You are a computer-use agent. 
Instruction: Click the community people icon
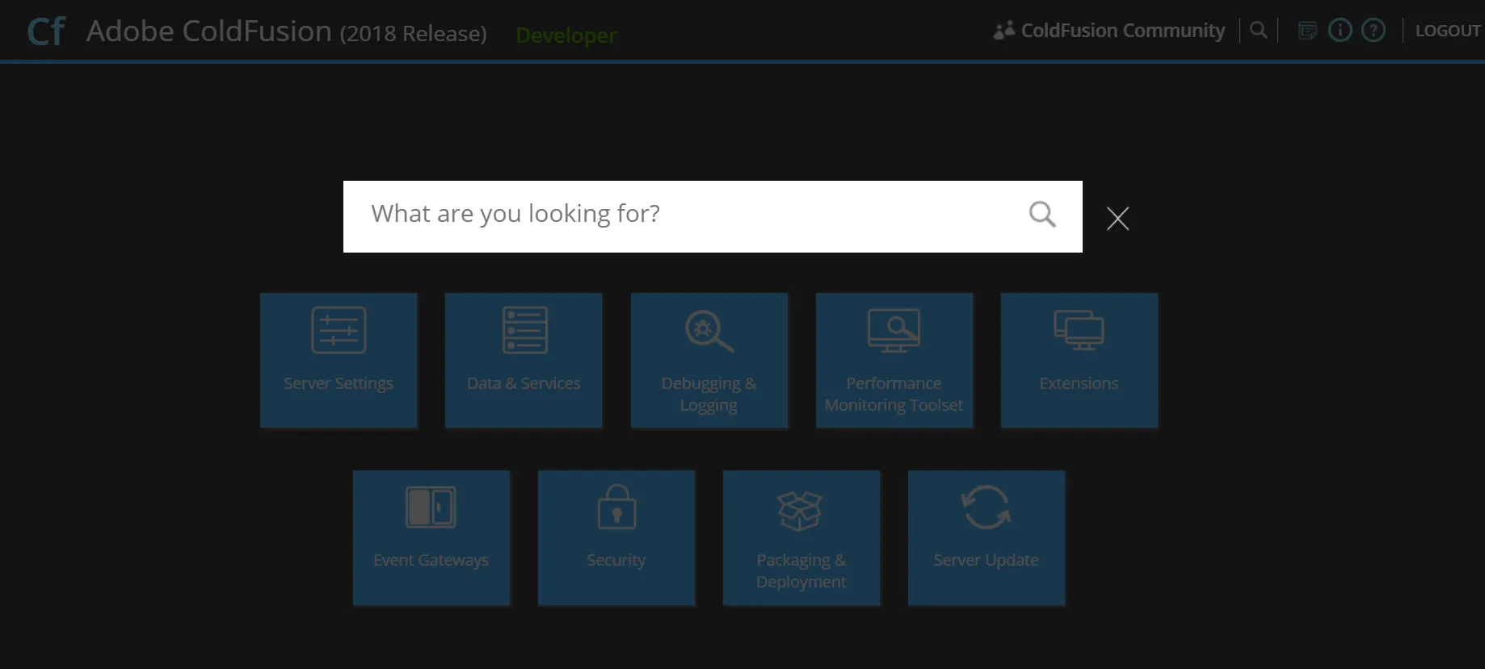pos(1003,31)
